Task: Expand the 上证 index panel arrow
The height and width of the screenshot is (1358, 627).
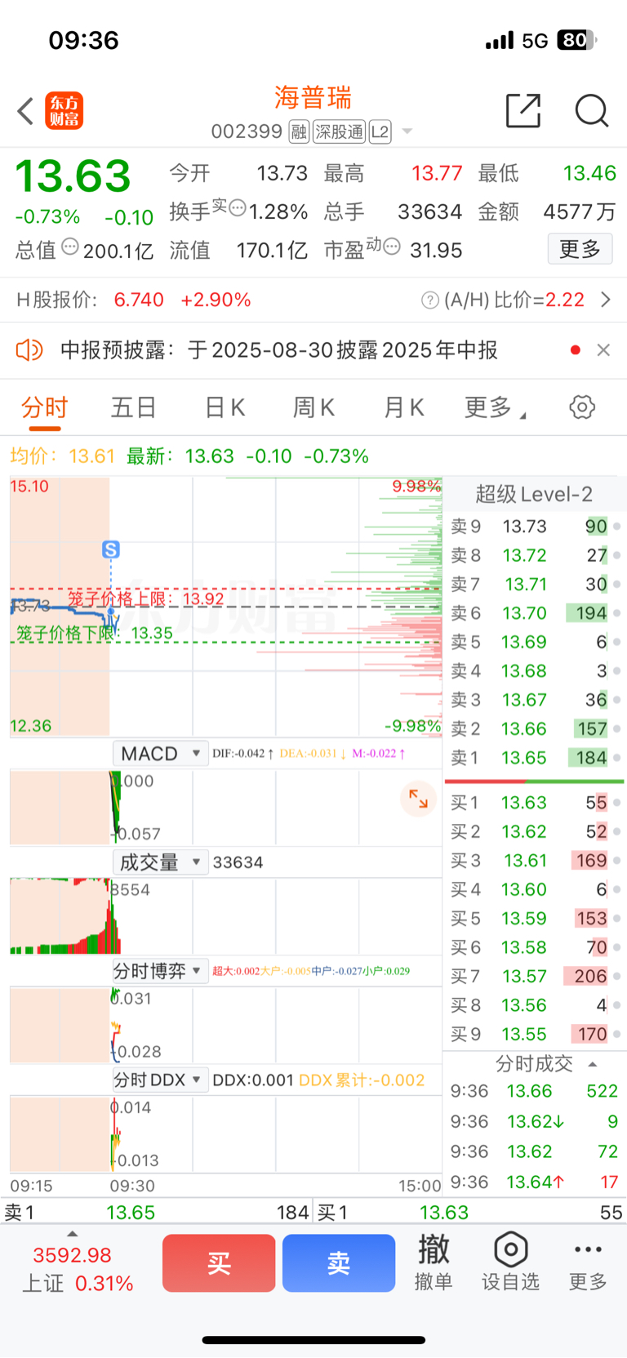Action: pyautogui.click(x=72, y=1234)
